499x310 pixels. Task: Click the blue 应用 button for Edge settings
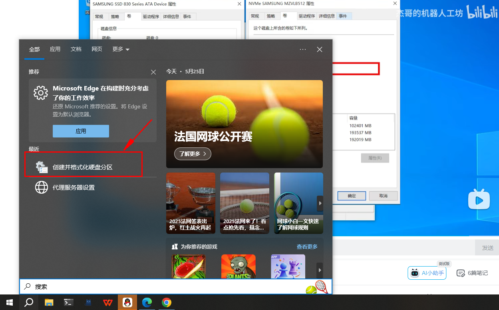[x=81, y=131]
